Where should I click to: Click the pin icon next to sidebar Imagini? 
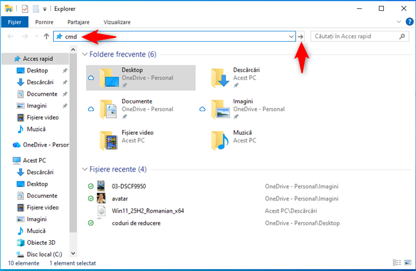pyautogui.click(x=65, y=106)
